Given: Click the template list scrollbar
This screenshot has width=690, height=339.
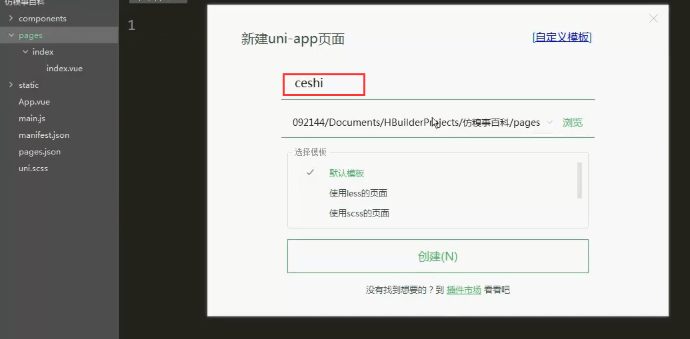Looking at the screenshot, I should tap(579, 180).
